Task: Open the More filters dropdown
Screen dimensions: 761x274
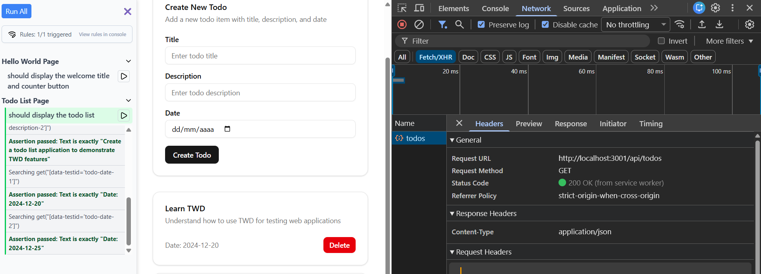Action: tap(729, 41)
